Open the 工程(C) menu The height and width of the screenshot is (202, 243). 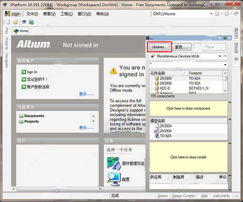(66, 14)
